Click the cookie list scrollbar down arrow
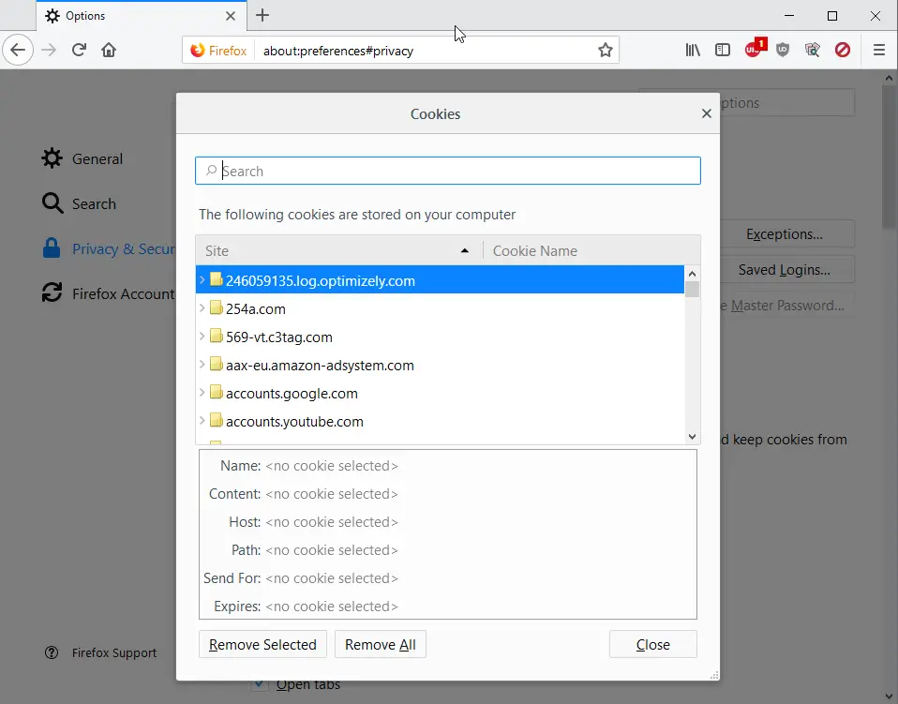The width and height of the screenshot is (898, 704). [692, 437]
